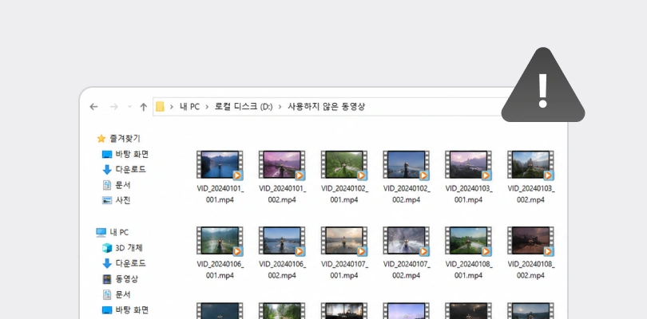Screen dimensions: 647x319
Task: Click the 즐겨찾기 star icon
Action: [x=101, y=139]
